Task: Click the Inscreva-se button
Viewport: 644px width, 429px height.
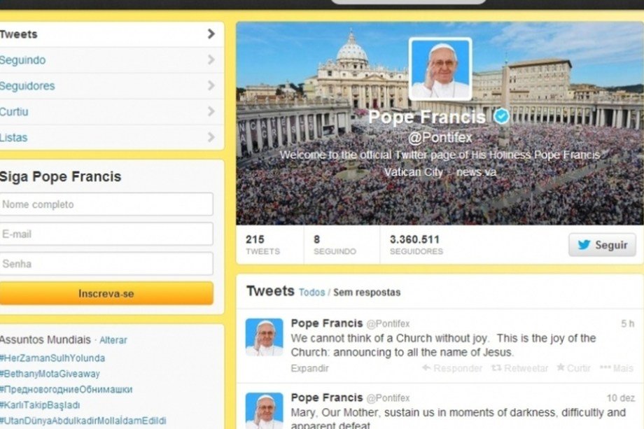Action: tap(106, 293)
